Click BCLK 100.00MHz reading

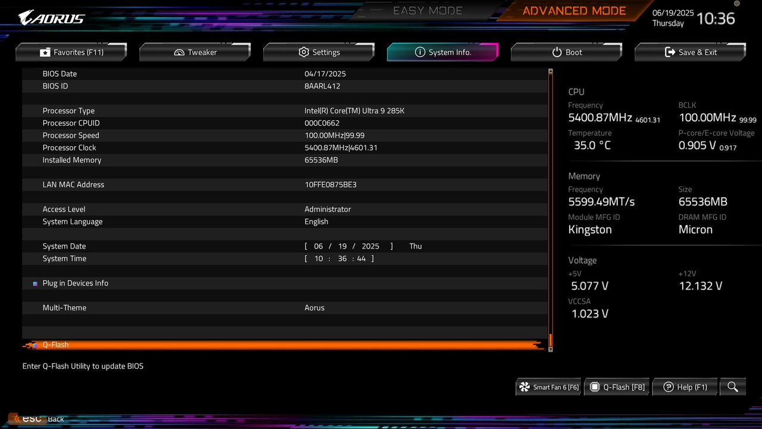[707, 117]
